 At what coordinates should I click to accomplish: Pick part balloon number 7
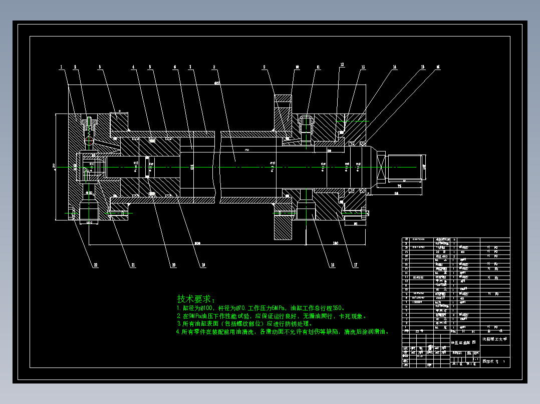(x=190, y=67)
